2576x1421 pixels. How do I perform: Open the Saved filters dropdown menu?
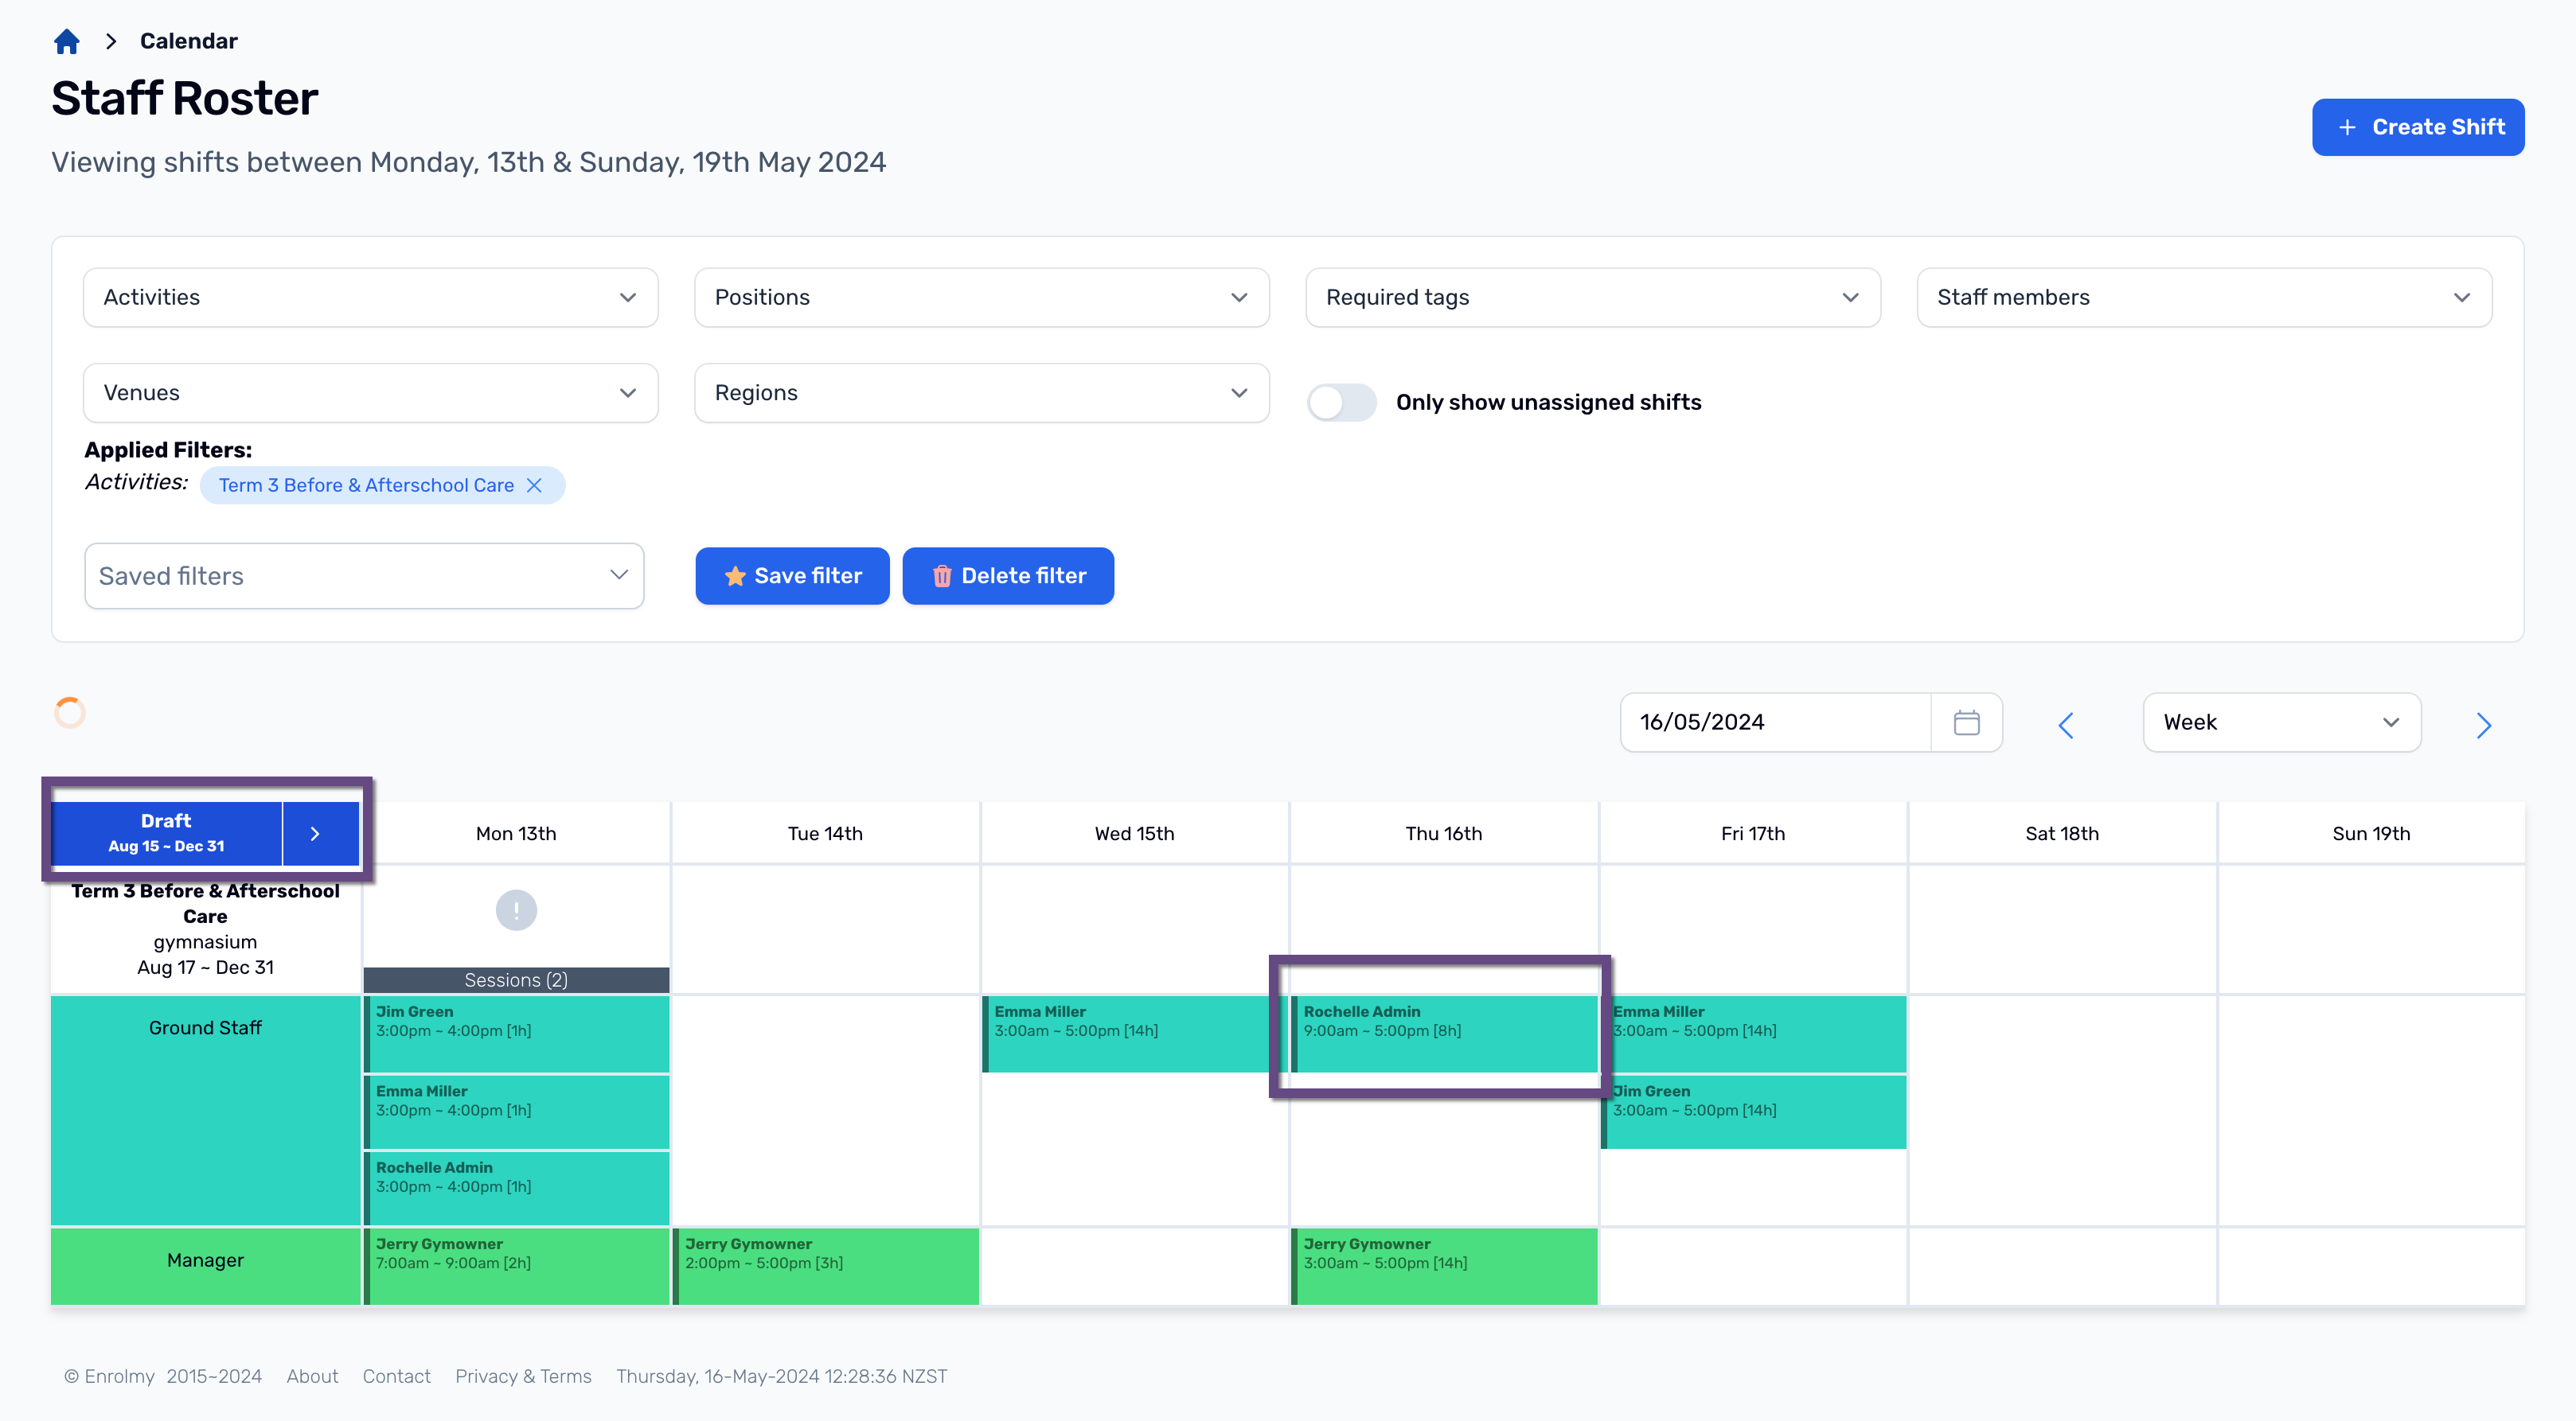click(x=364, y=574)
